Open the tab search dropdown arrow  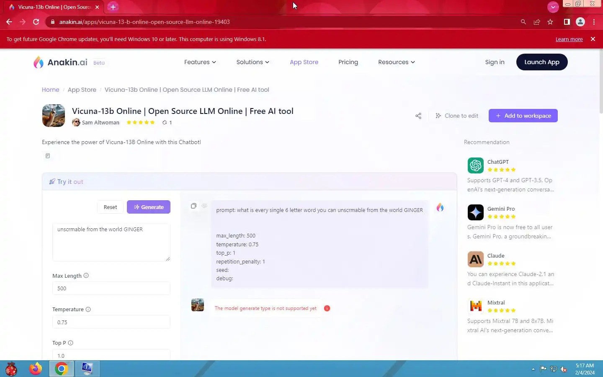[553, 7]
